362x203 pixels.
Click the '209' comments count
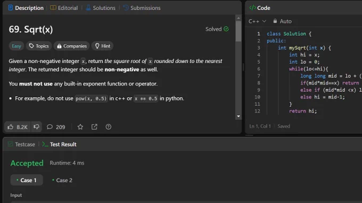coord(61,127)
